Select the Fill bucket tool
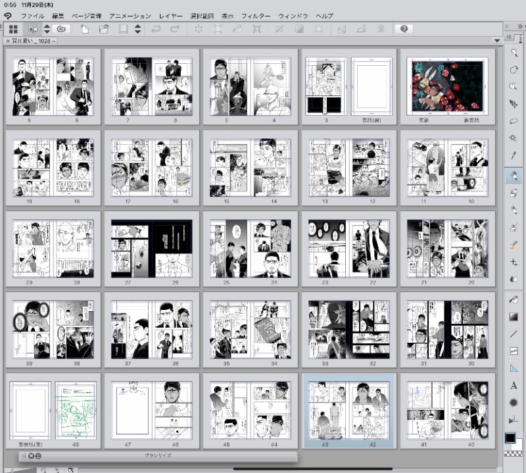 click(x=514, y=299)
